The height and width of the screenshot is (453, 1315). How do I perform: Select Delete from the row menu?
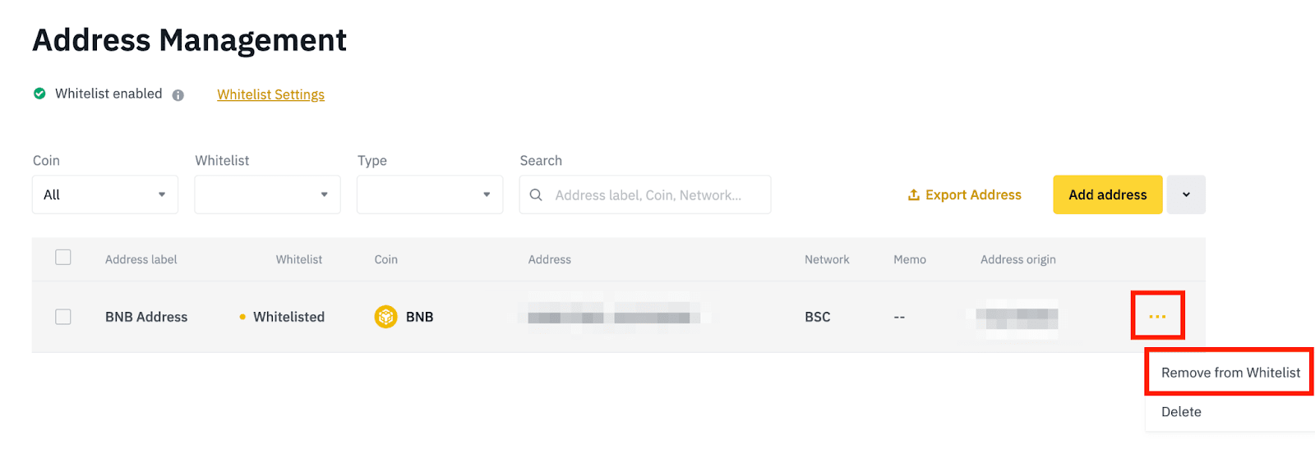(x=1181, y=412)
